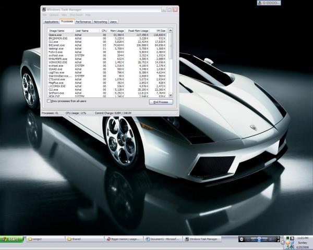Open the Help menu
This screenshot has width=313, height=250.
pyautogui.click(x=88, y=15)
